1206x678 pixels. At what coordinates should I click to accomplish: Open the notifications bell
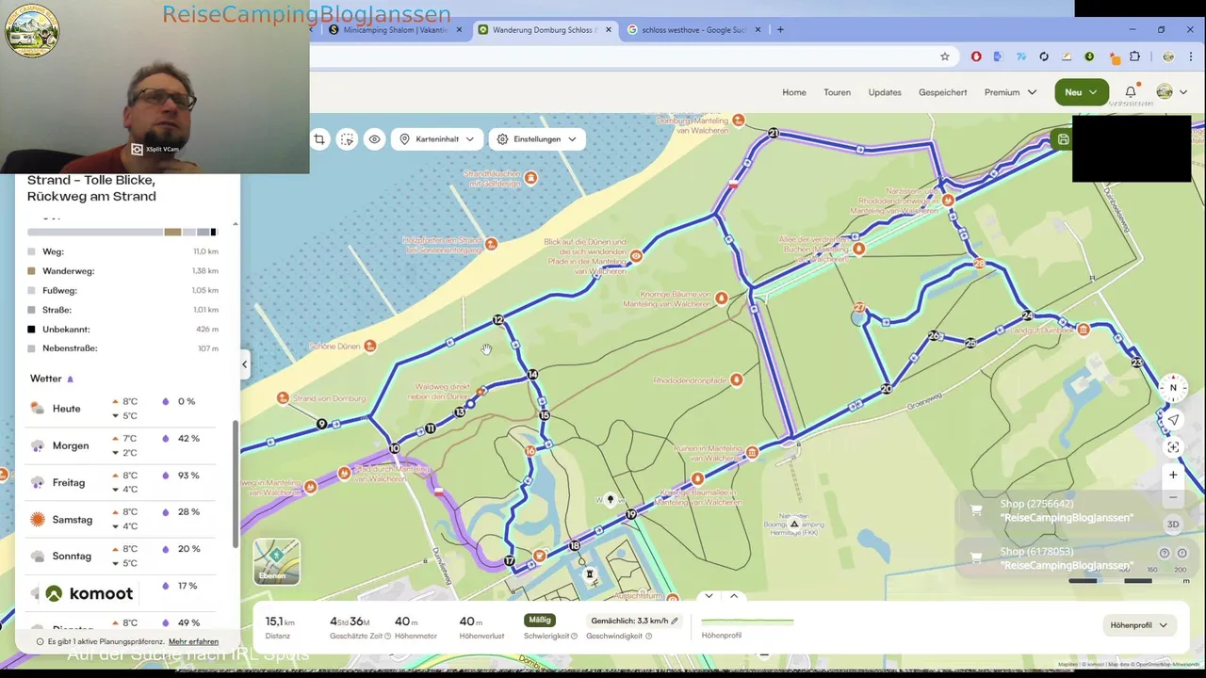1131,92
